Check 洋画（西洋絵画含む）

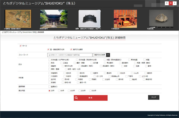pos(105,60)
